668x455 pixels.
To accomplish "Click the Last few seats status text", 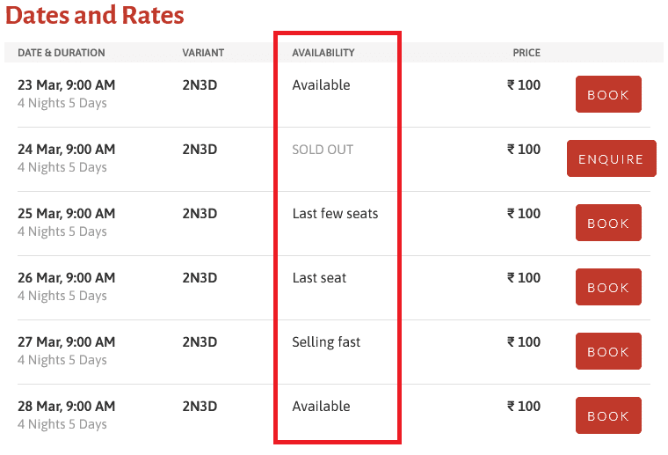I will pyautogui.click(x=335, y=214).
